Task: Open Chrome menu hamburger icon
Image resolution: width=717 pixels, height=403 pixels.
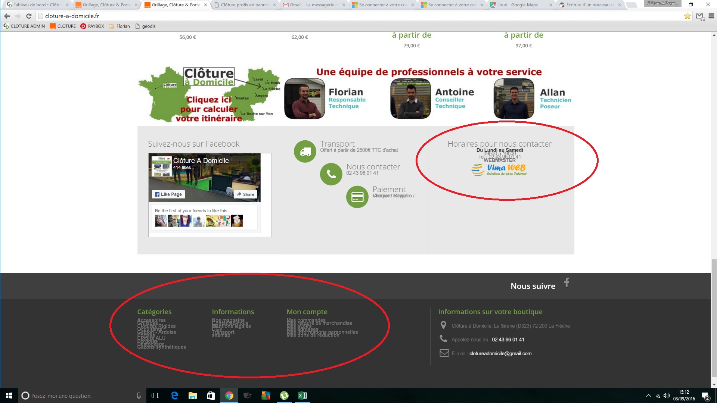Action: pyautogui.click(x=711, y=16)
